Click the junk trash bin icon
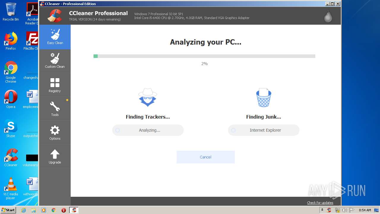The width and height of the screenshot is (380, 214). click(x=264, y=97)
